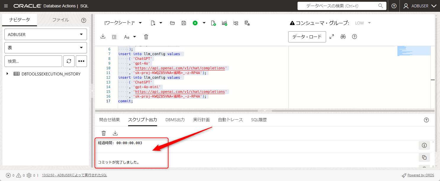Viewport: 440px width, 181px height.
Task: Click the warning count icon in status bar
Action: (x=18, y=175)
